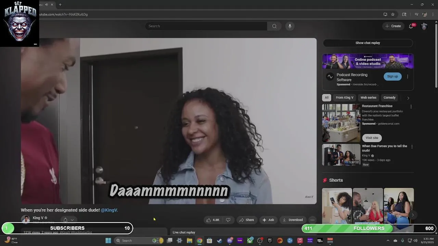The image size is (438, 246).
Task: Open a new browser tab
Action: (60, 4)
